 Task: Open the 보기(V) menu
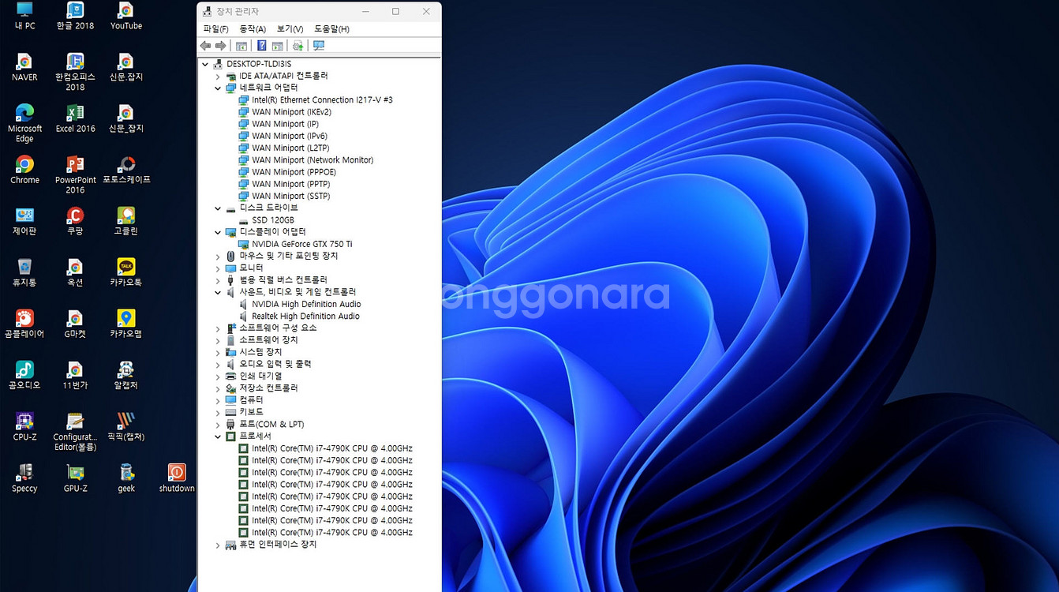(290, 29)
